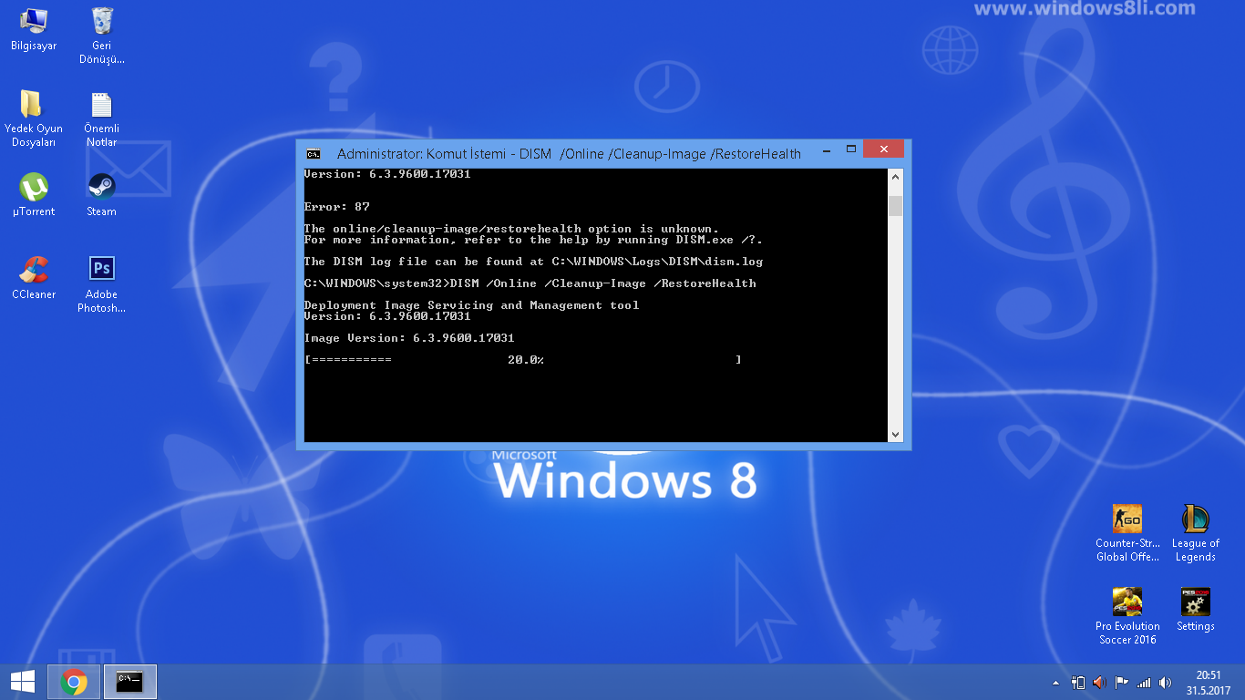1245x700 pixels.
Task: Open the Geri Dönüşüm recycle bin
Action: click(102, 36)
